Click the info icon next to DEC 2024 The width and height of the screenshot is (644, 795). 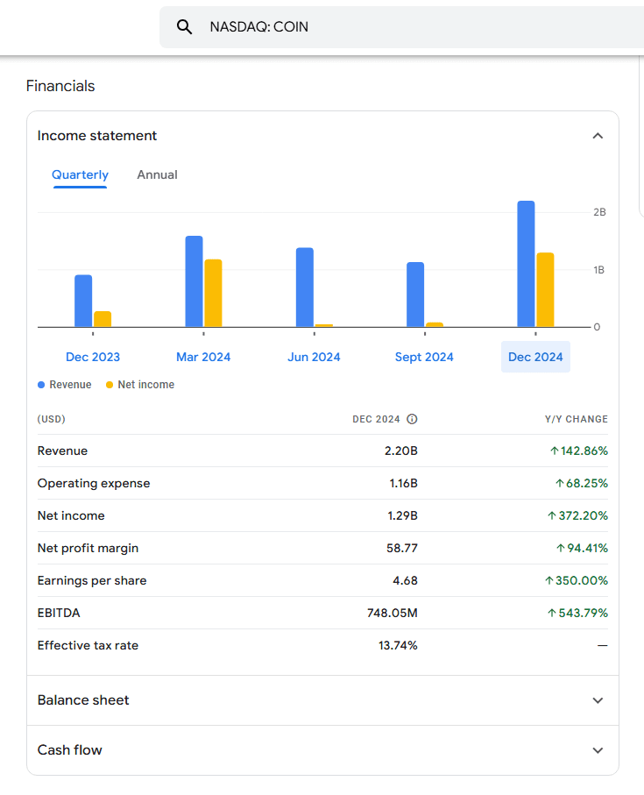pyautogui.click(x=412, y=419)
